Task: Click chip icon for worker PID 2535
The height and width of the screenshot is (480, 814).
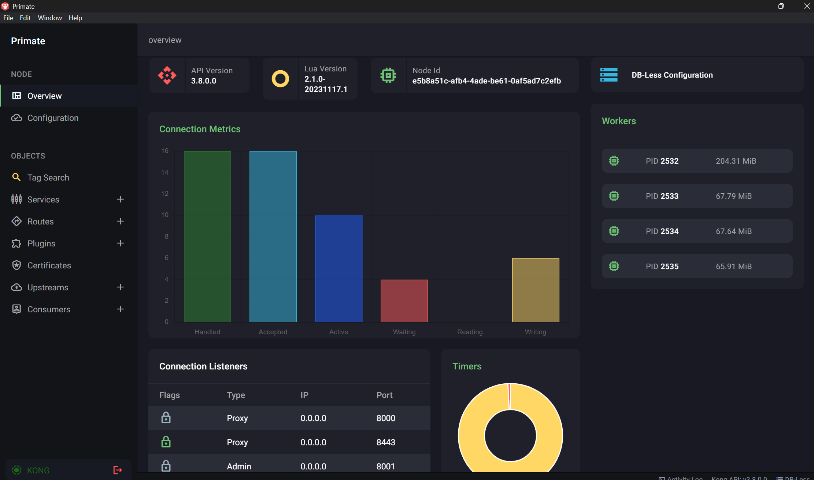Action: coord(614,266)
